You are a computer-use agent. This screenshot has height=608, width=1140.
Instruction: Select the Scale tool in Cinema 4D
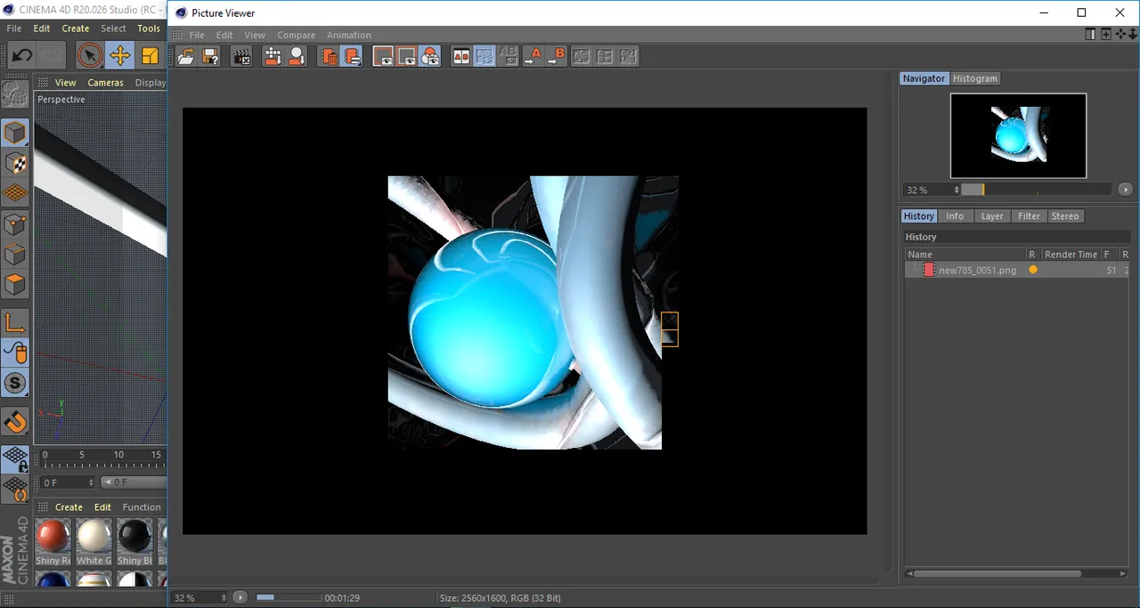point(150,56)
